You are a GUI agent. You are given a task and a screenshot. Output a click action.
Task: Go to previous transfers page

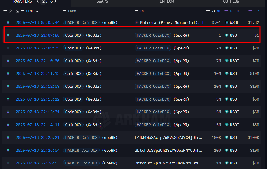(x=37, y=1)
